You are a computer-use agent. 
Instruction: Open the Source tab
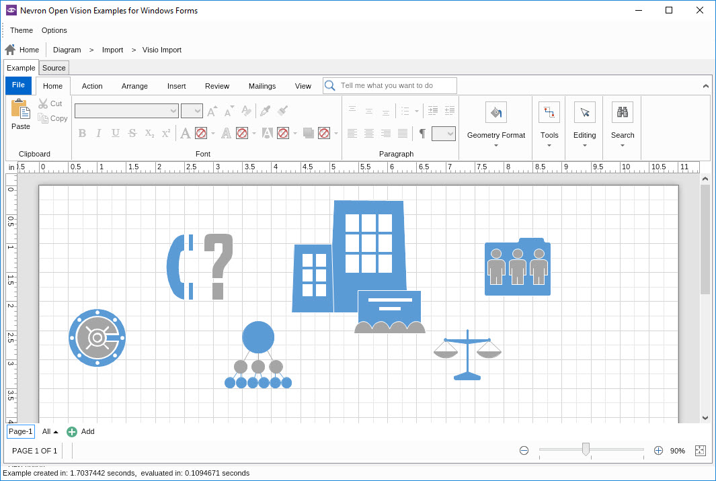pos(54,68)
